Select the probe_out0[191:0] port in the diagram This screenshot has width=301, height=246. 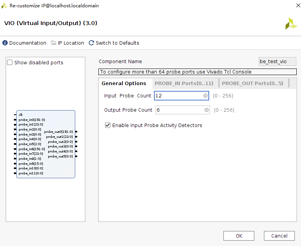tap(59, 132)
